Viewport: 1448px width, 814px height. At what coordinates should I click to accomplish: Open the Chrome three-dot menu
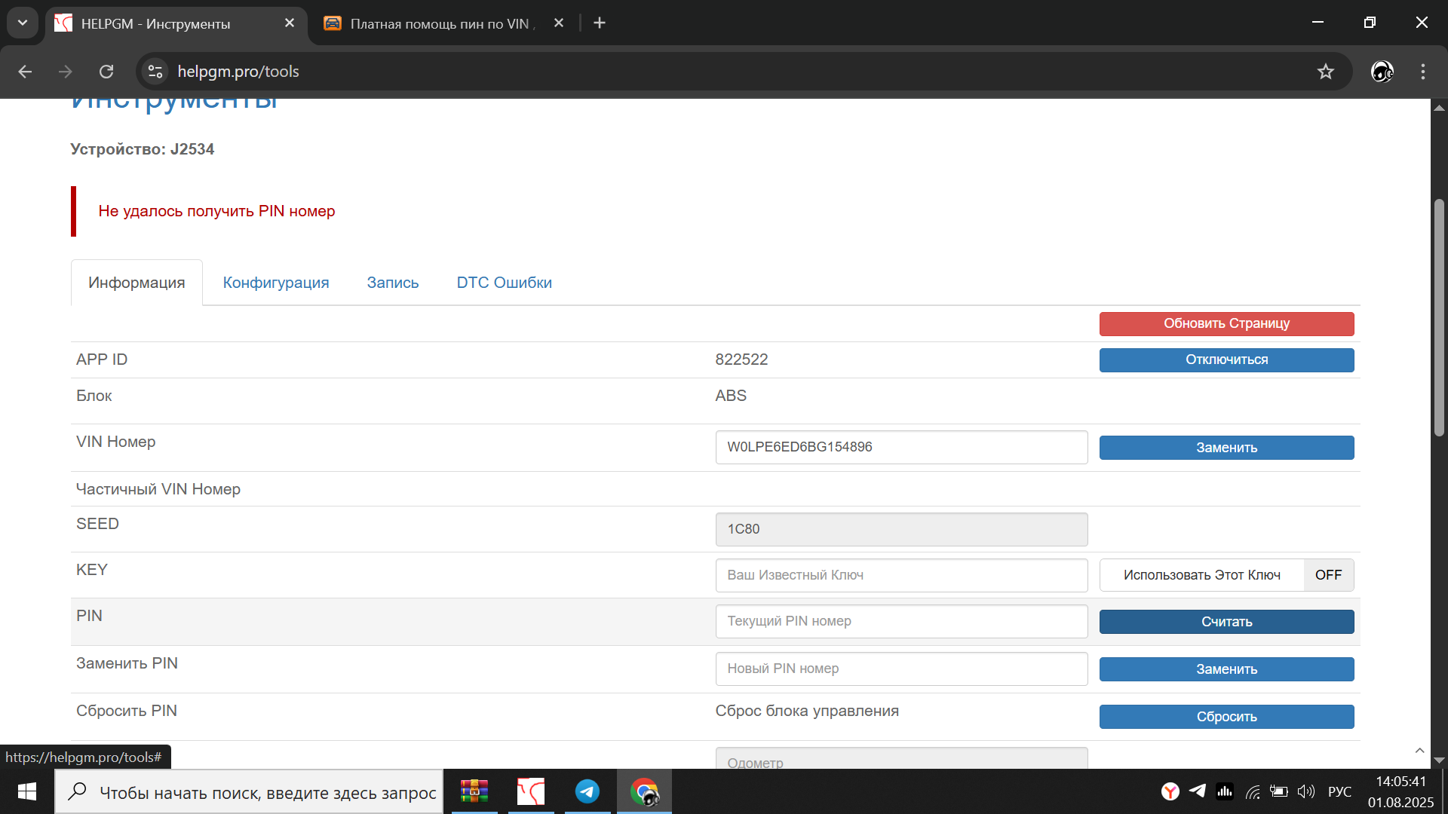coord(1423,72)
